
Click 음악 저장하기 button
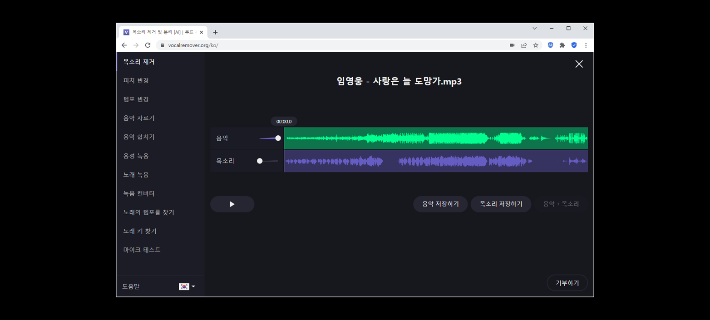(x=440, y=204)
